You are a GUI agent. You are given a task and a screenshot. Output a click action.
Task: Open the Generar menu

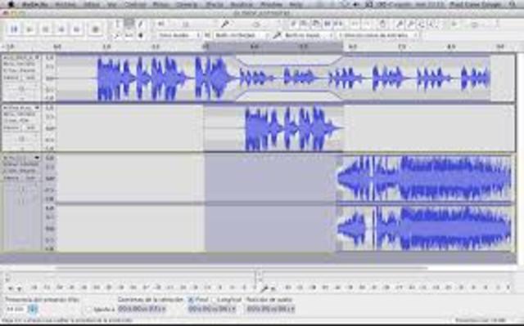tap(187, 5)
